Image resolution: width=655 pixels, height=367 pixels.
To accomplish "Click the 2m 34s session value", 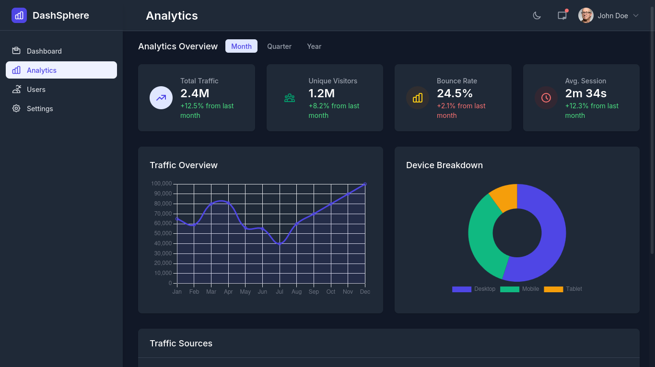I will tap(585, 93).
